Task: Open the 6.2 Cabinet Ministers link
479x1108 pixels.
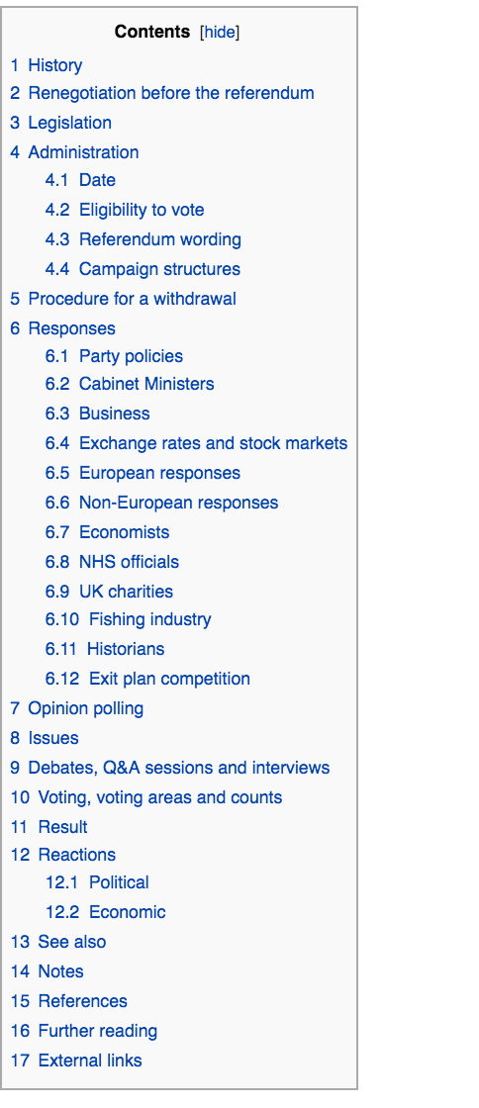Action: (x=130, y=385)
